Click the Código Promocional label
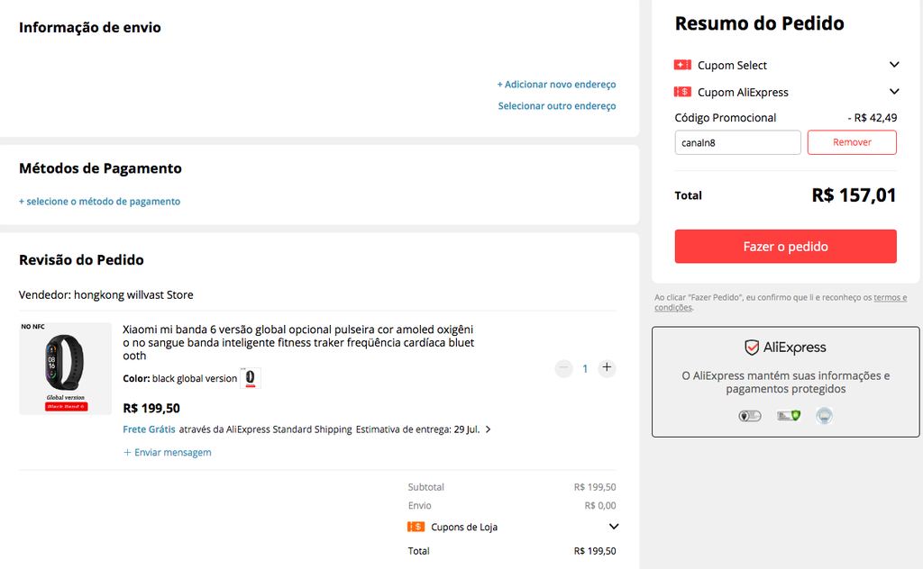 (726, 118)
